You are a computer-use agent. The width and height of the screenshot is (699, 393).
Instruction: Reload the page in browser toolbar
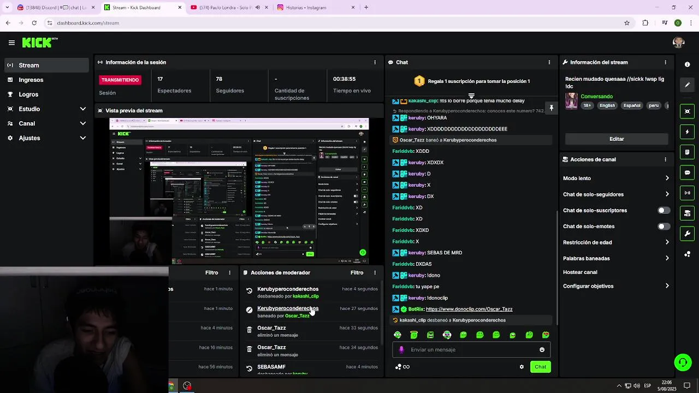coord(34,23)
